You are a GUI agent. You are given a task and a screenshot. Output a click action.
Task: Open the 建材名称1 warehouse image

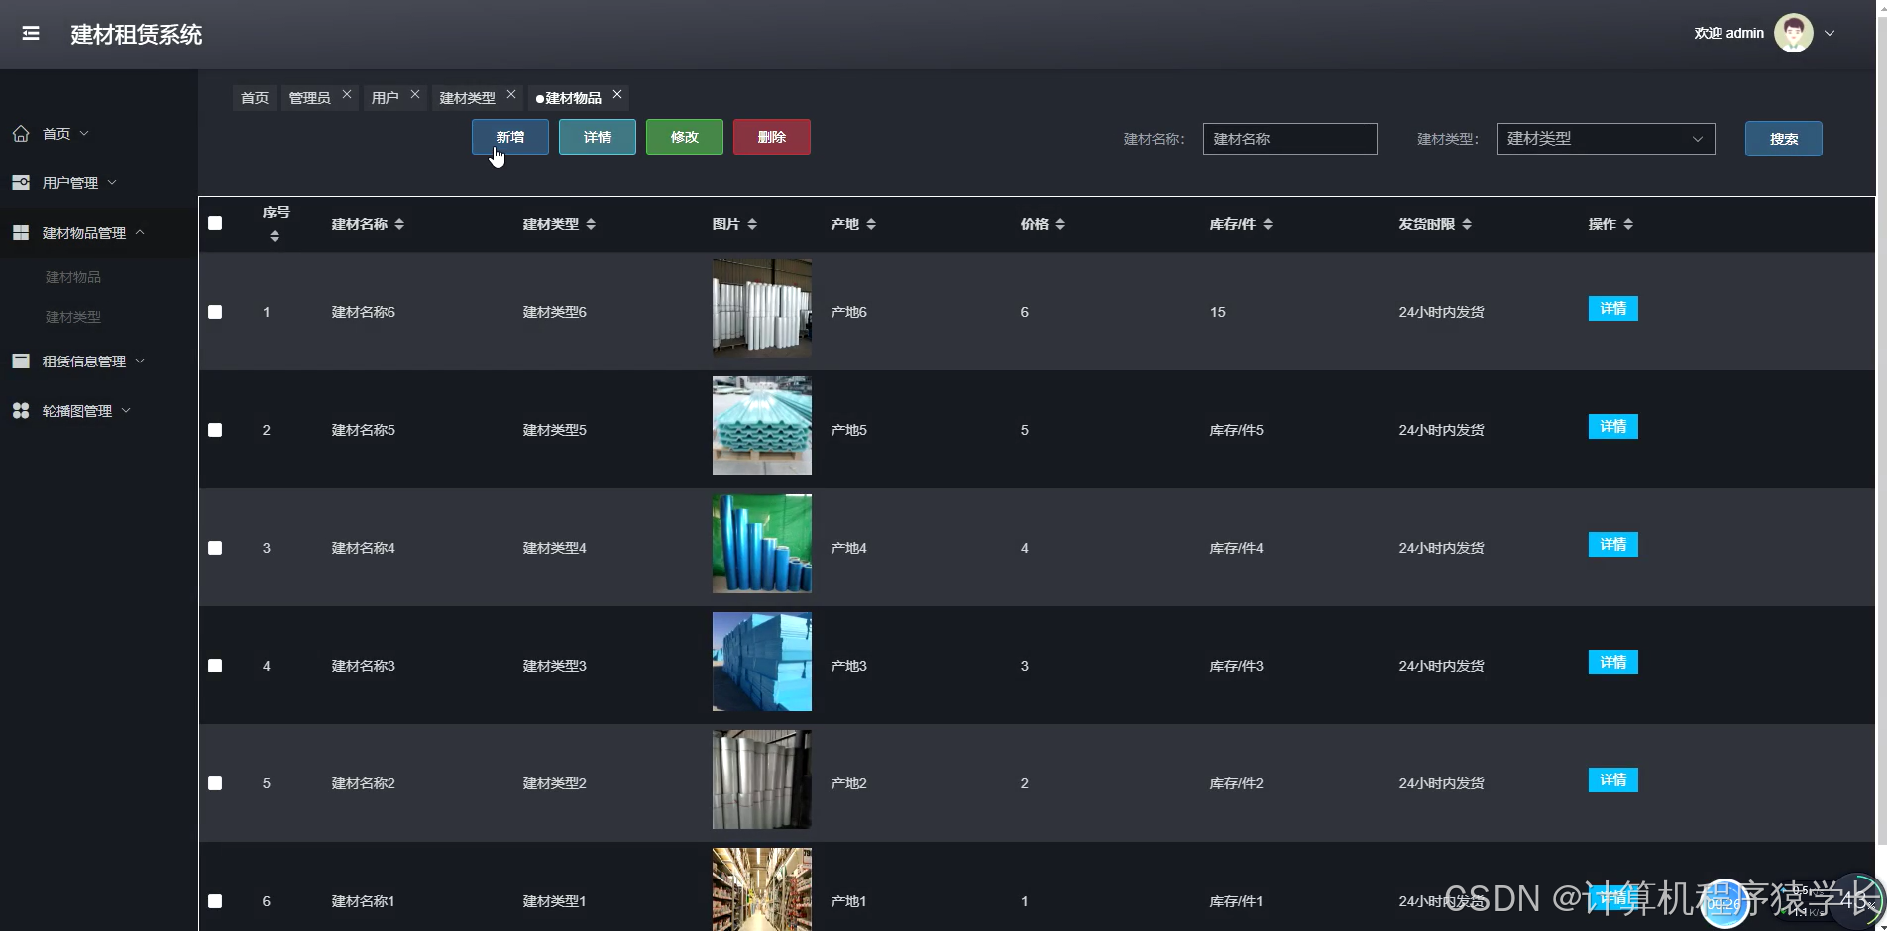(762, 889)
